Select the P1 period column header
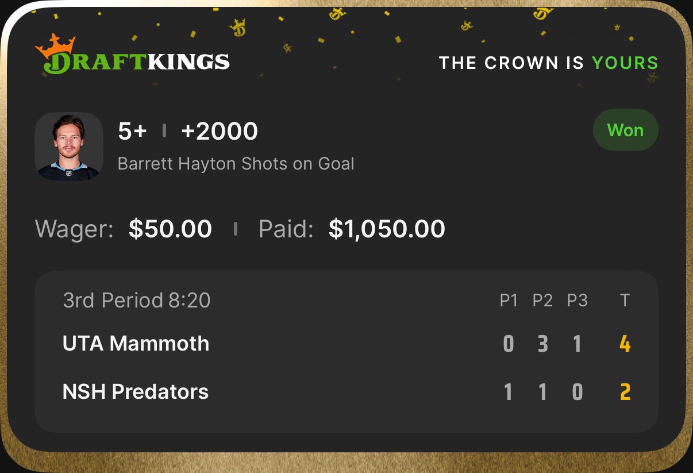This screenshot has width=693, height=473. pyautogui.click(x=509, y=301)
